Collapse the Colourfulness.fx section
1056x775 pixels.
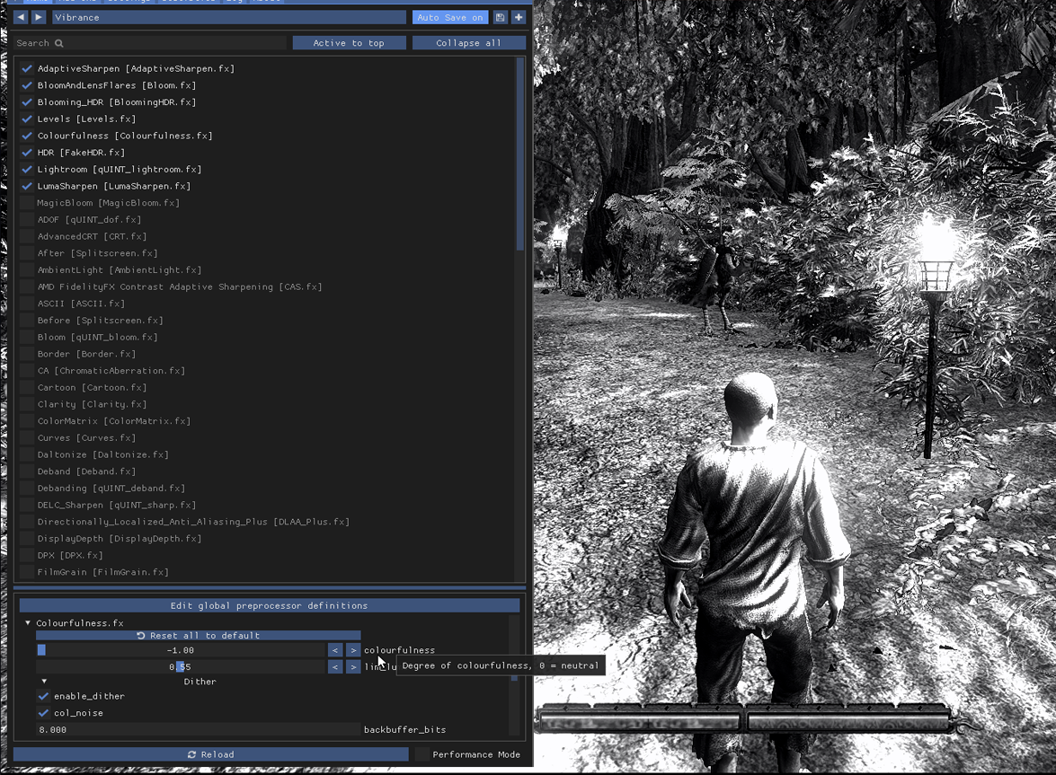28,623
